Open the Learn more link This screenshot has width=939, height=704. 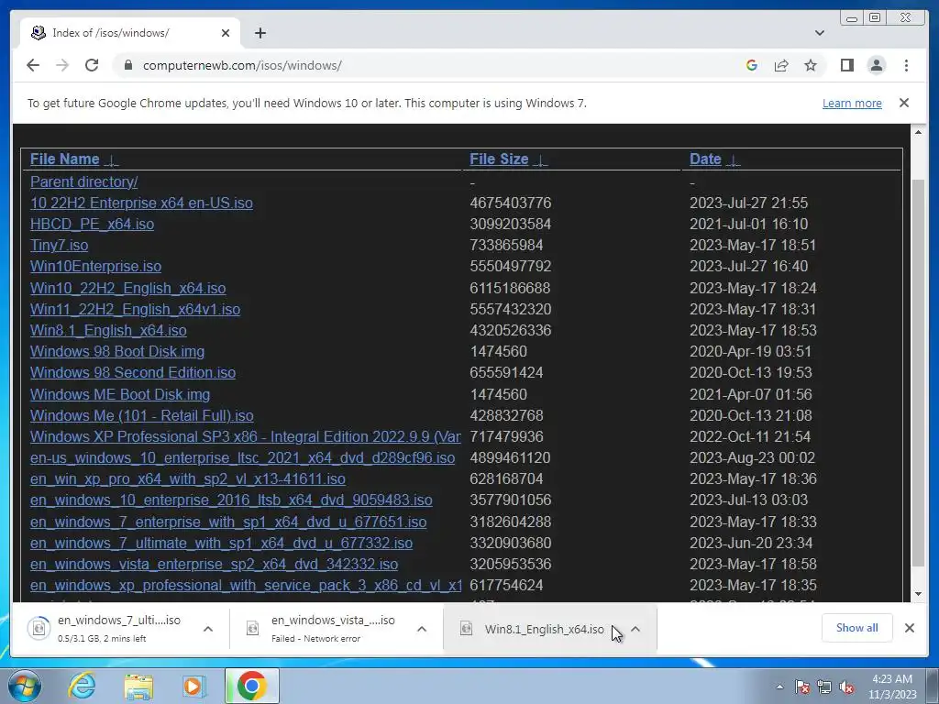pos(852,103)
